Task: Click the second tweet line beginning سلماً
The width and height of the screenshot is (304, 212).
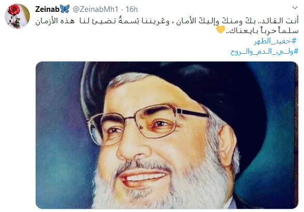Action: pyautogui.click(x=262, y=31)
